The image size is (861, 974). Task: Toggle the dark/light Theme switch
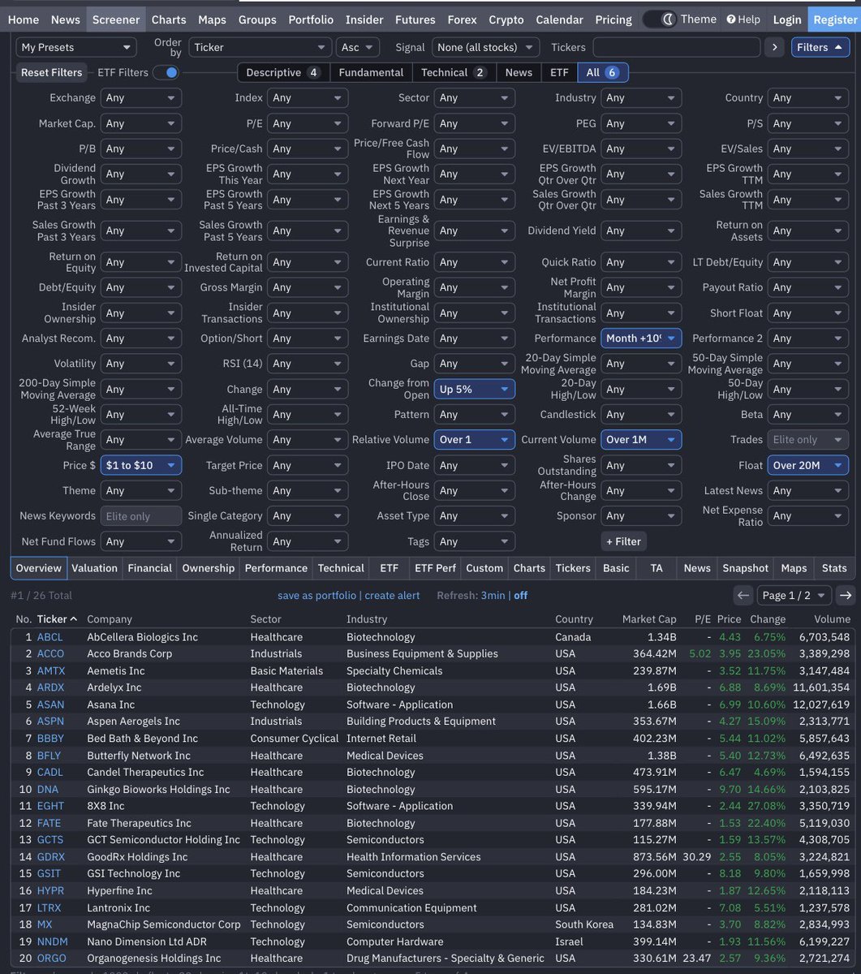coord(661,19)
